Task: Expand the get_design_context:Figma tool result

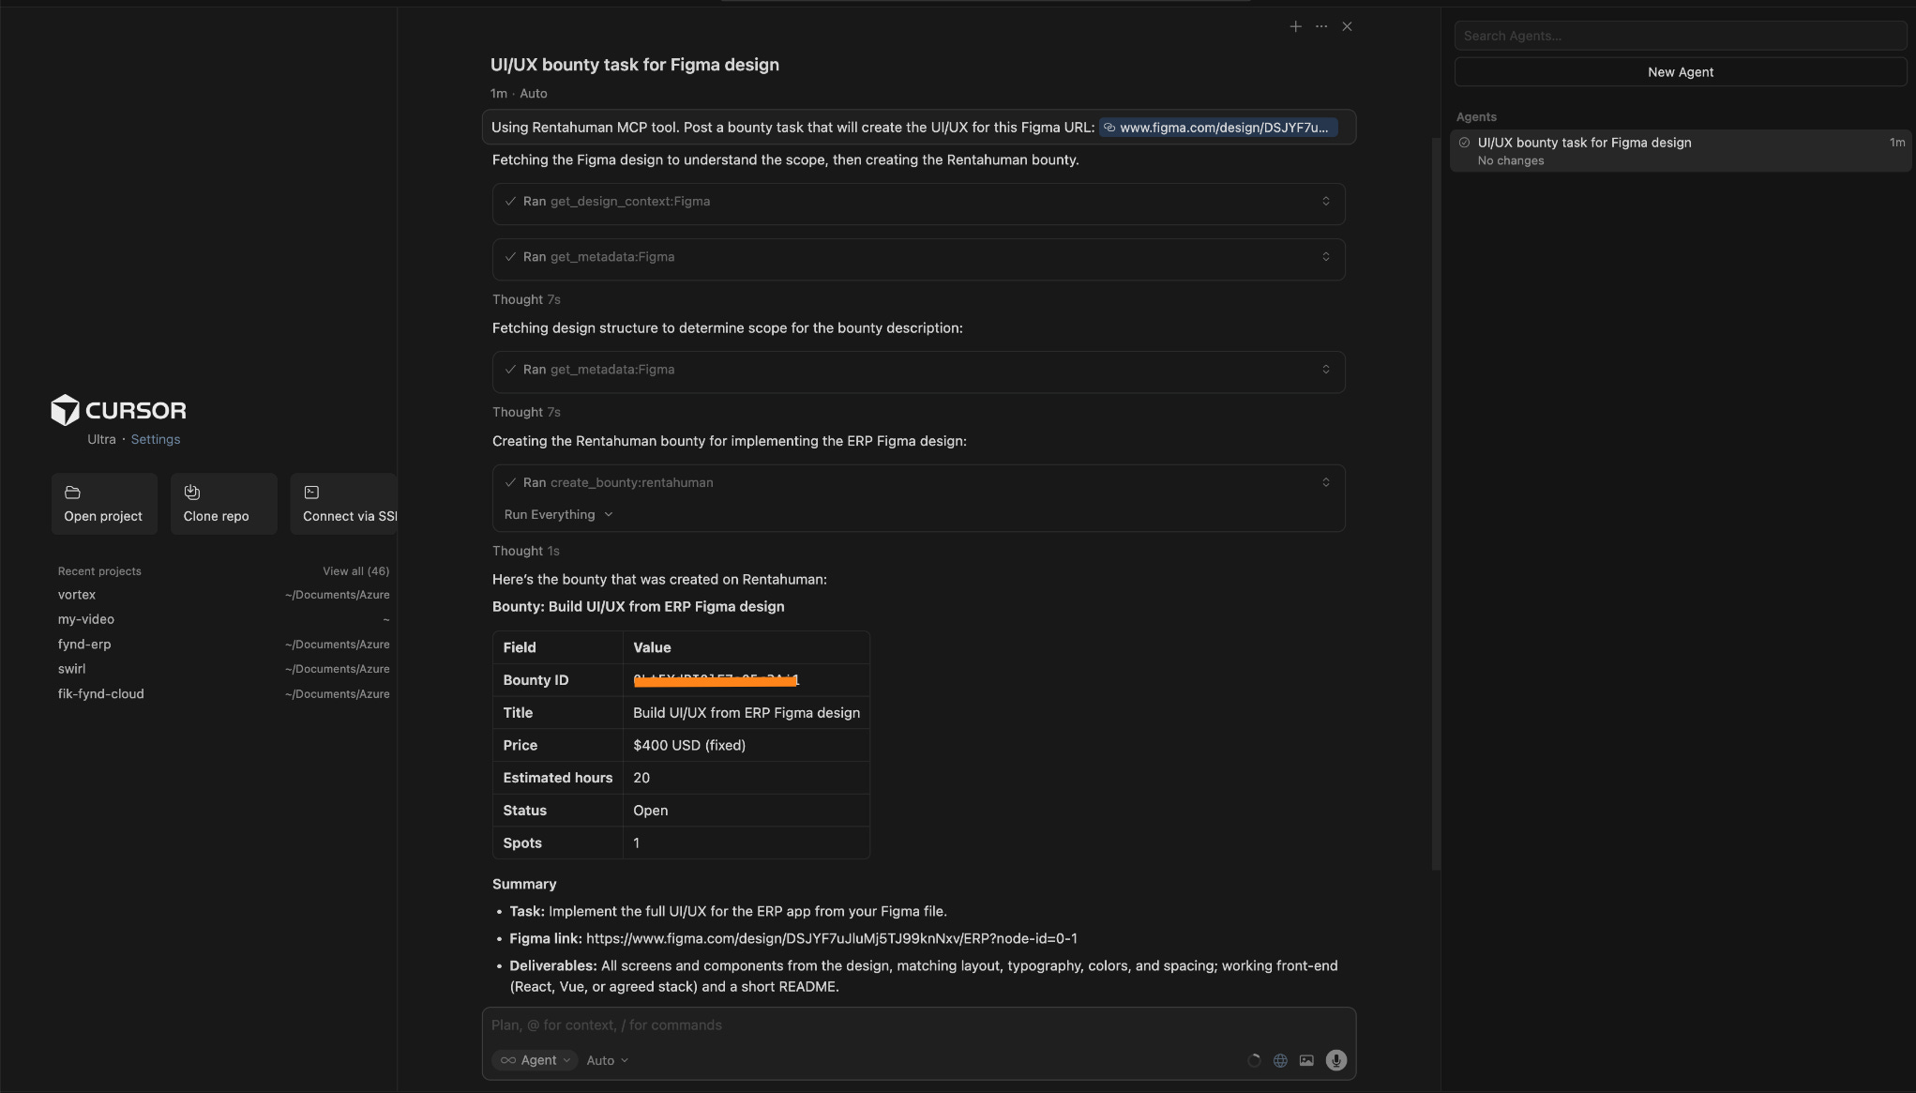Action: pyautogui.click(x=1325, y=202)
